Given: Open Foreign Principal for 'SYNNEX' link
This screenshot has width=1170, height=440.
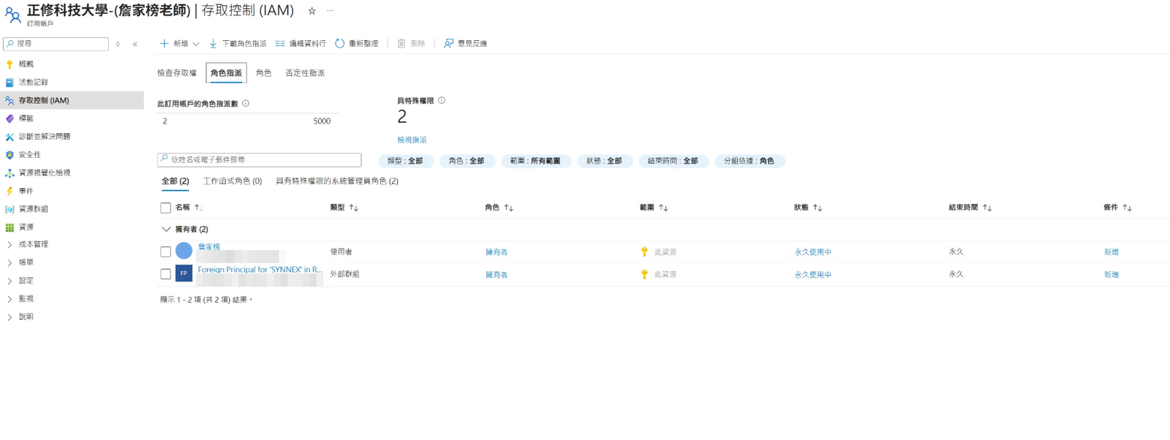Looking at the screenshot, I should tap(260, 270).
